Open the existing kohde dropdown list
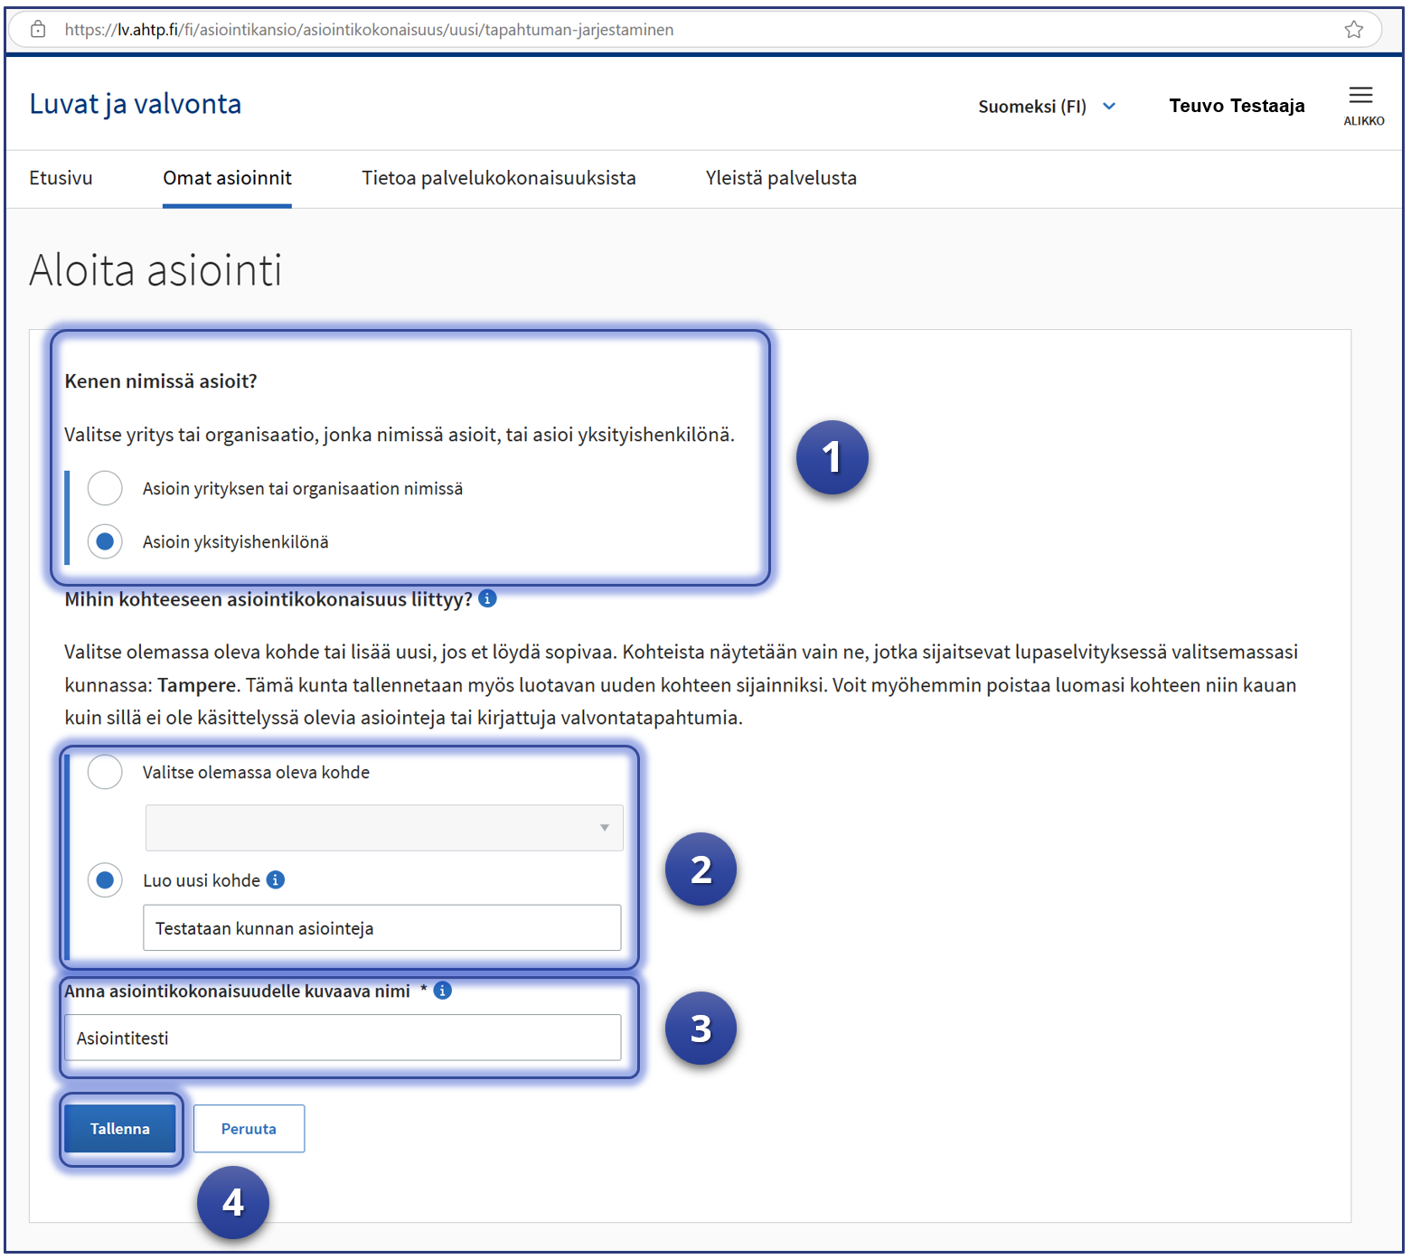This screenshot has width=1411, height=1259. coord(384,828)
